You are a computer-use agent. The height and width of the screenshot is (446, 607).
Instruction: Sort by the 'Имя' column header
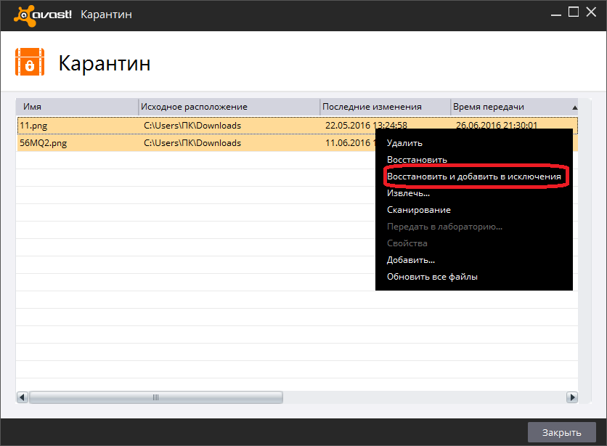click(76, 107)
